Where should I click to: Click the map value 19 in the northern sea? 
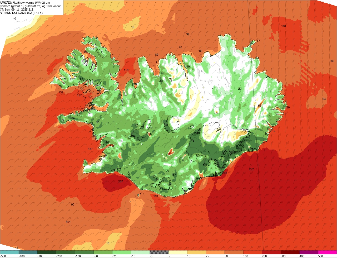coord(133,27)
